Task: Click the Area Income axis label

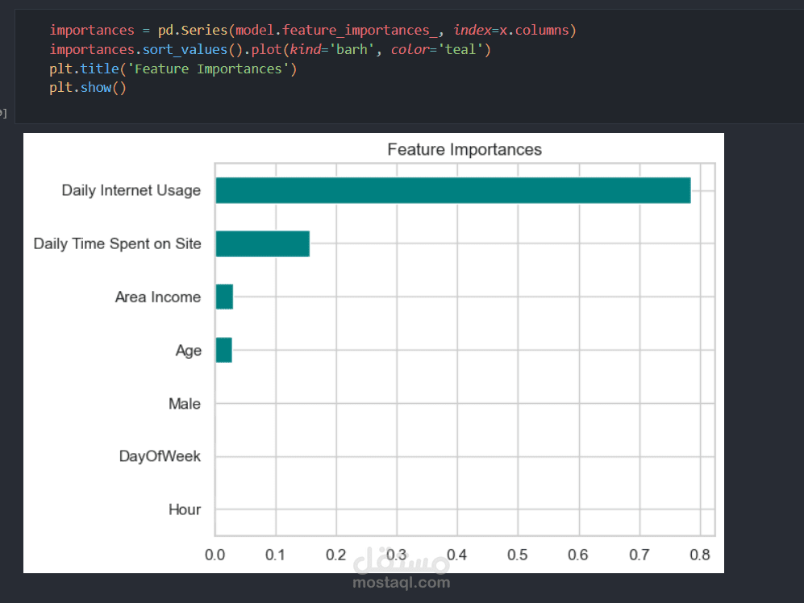Action: 158,297
